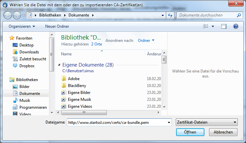Screen dimensions: 246x143
Task: Close the dialog with the red X
Action: pos(236,3)
